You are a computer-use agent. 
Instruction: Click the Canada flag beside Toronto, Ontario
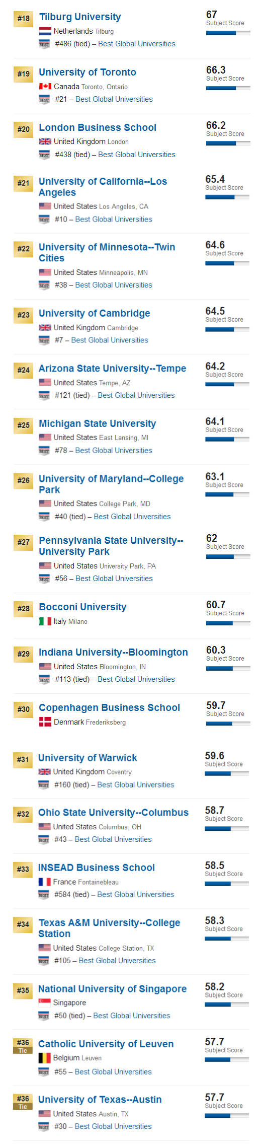tap(45, 87)
